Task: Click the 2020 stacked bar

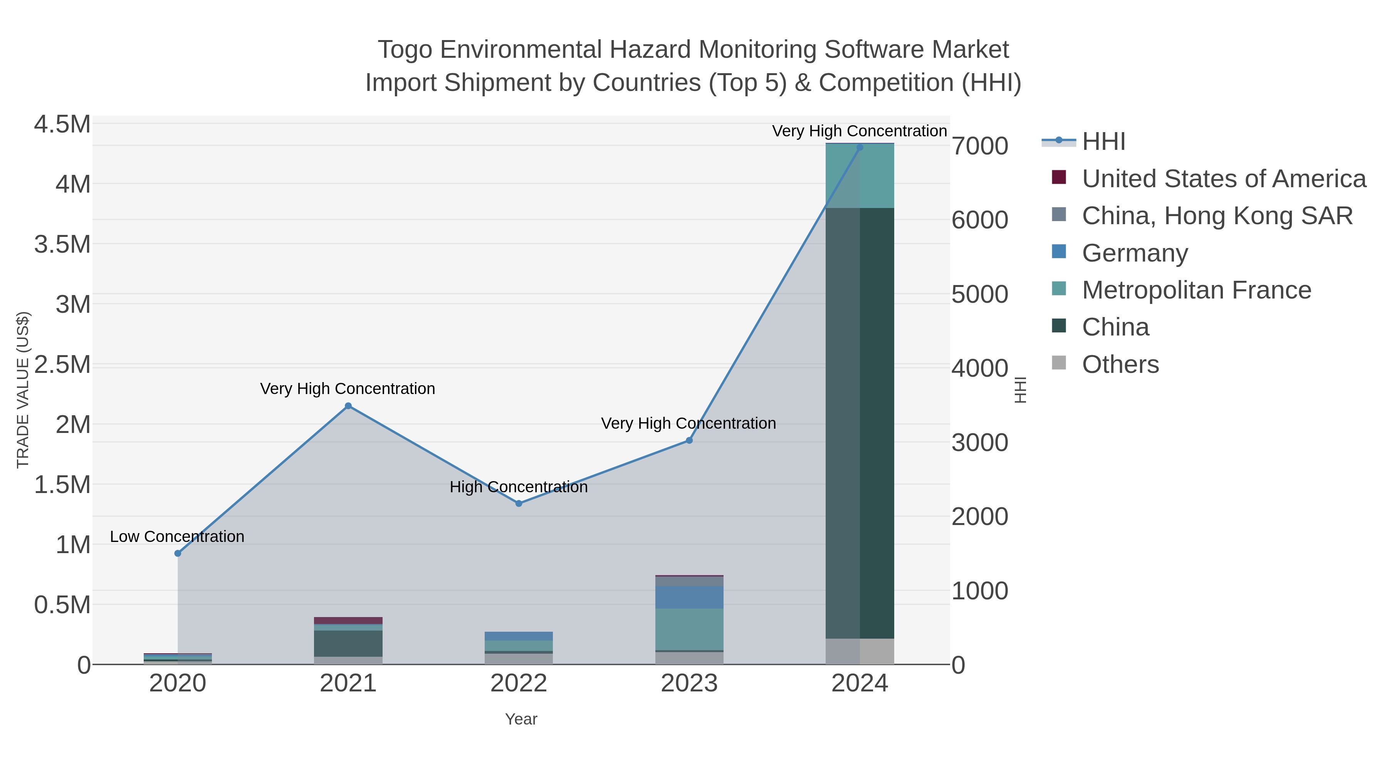Action: (x=178, y=659)
